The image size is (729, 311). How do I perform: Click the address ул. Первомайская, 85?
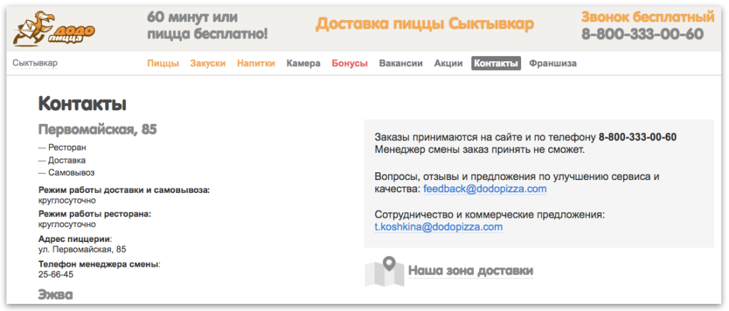pos(82,250)
